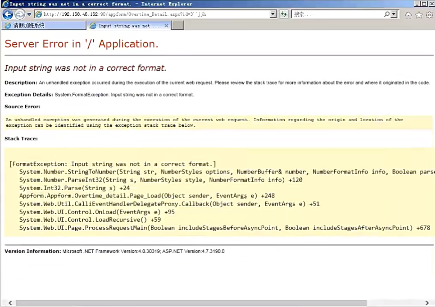The width and height of the screenshot is (435, 307).
Task: Refresh the page with the refresh icon
Action: (x=284, y=14)
